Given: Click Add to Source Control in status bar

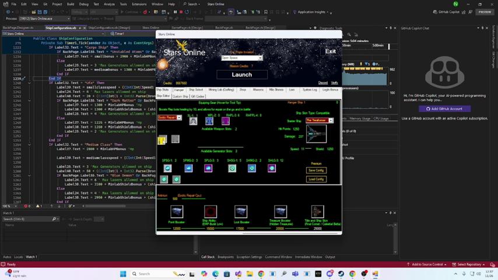Looking at the screenshot, I should [427, 264].
